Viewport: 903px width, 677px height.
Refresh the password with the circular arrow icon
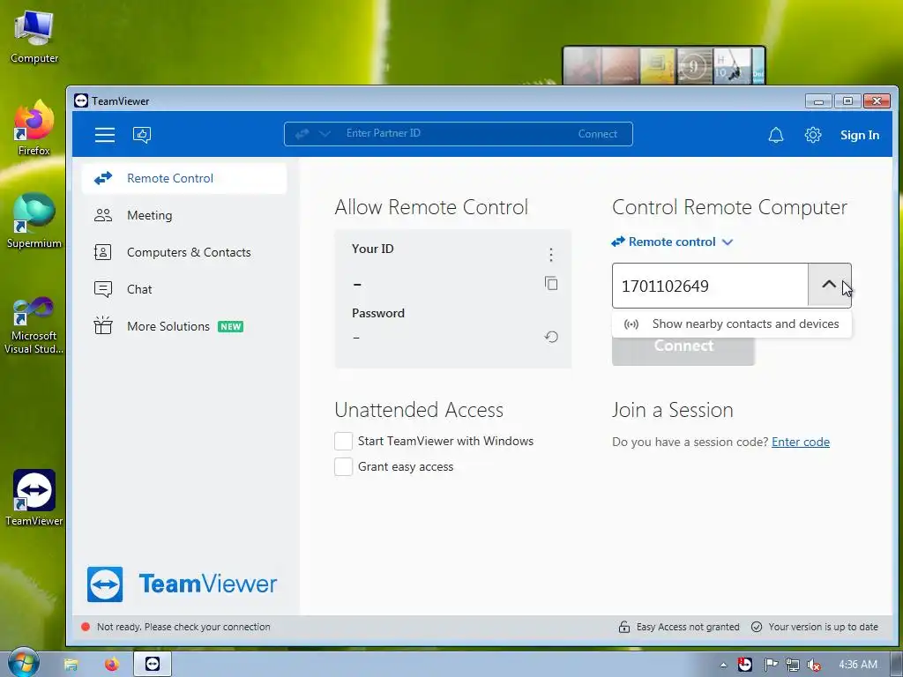(550, 337)
